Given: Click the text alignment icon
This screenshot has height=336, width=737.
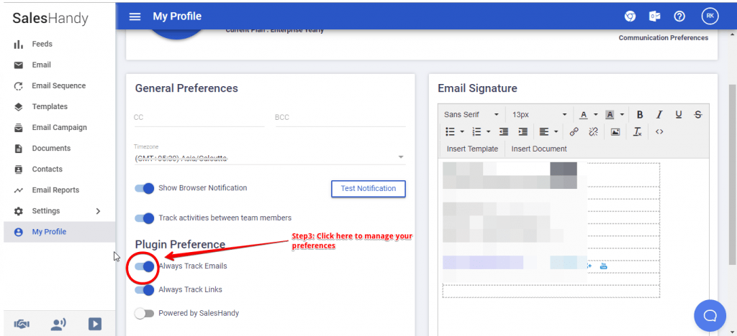Looking at the screenshot, I should click(544, 132).
